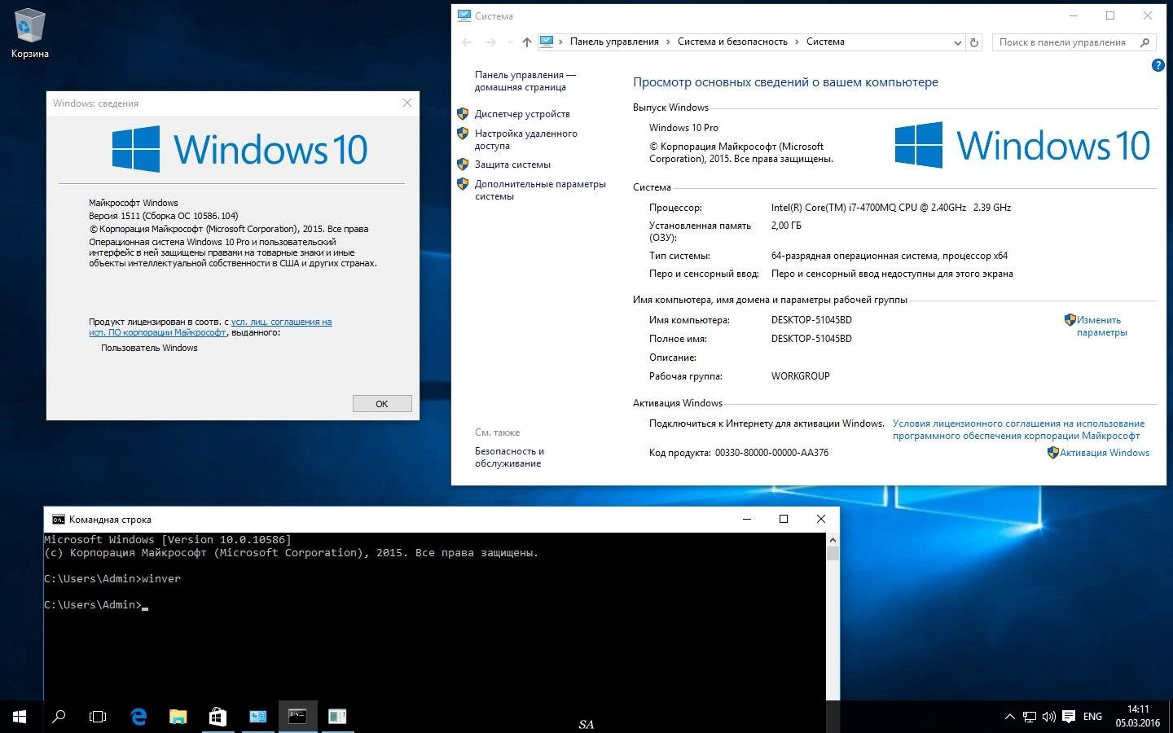
Task: Open the taskbar search magnifier
Action: click(x=59, y=717)
